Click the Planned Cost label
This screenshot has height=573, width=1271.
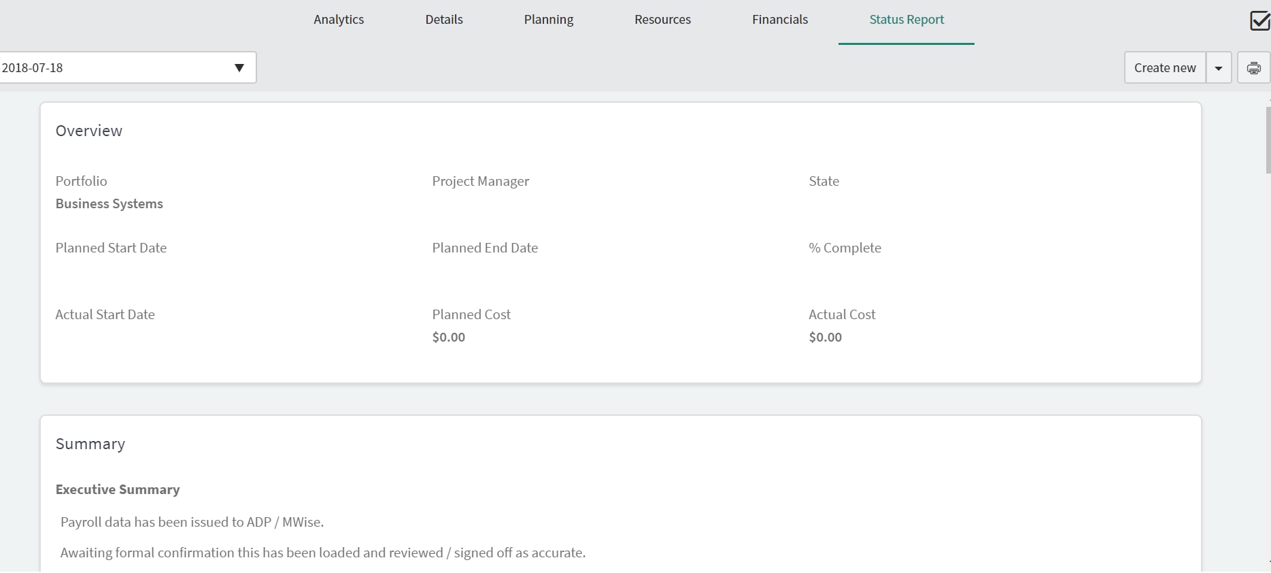[471, 314]
